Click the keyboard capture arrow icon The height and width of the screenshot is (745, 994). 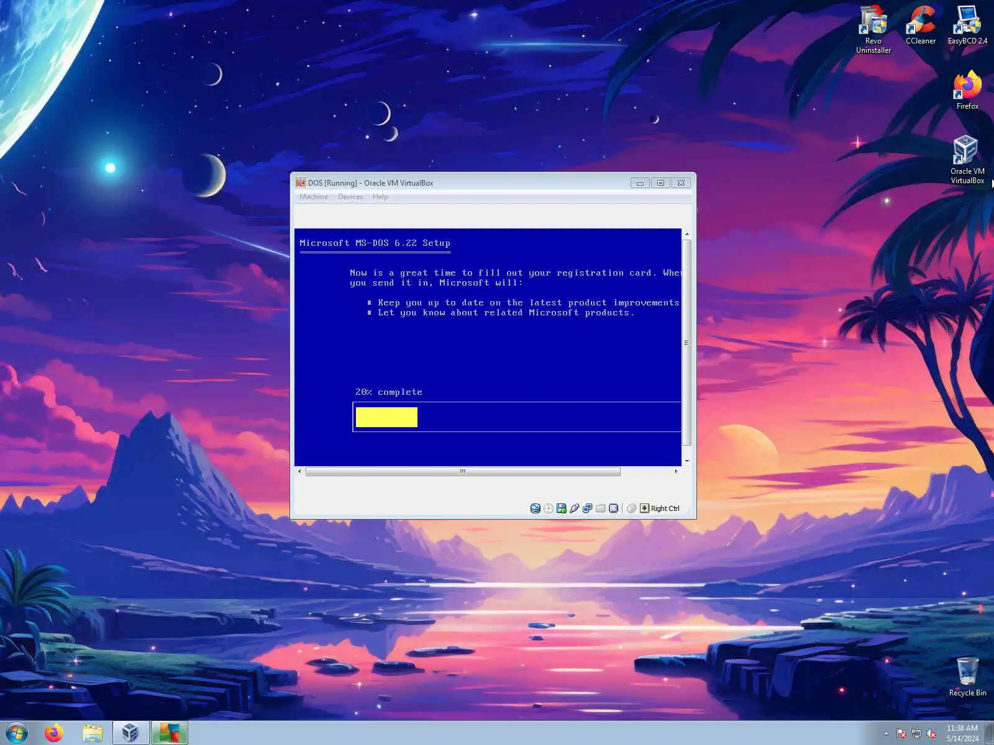point(645,508)
